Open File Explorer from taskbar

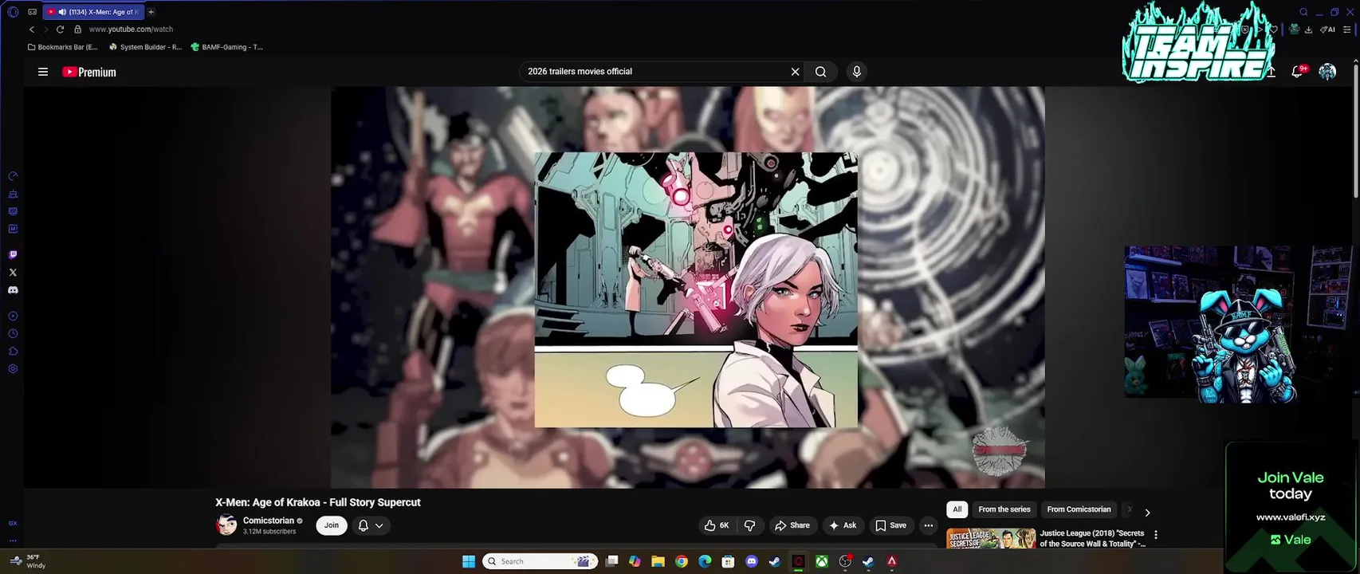[x=658, y=561]
